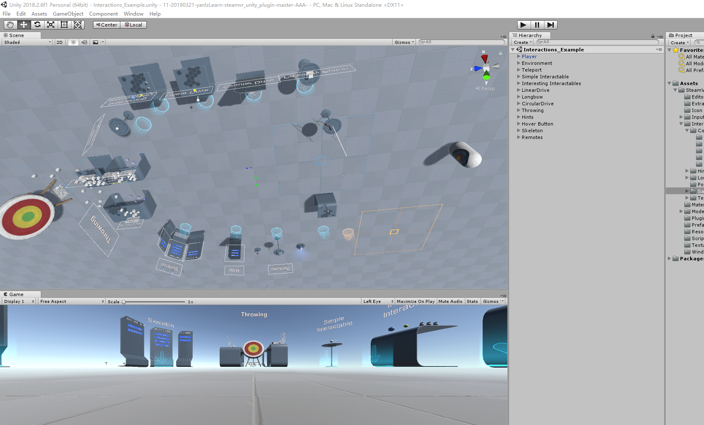704x425 pixels.
Task: Click the Play button to enter Play mode
Action: pos(523,25)
